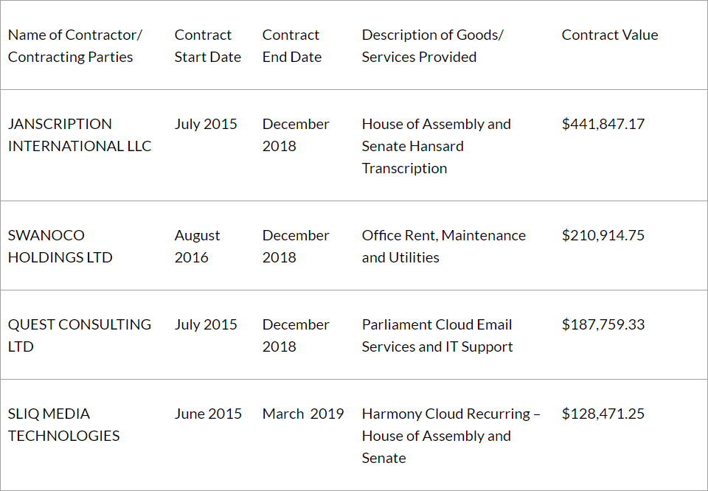Image resolution: width=708 pixels, height=491 pixels.
Task: Select the August 2016 start date
Action: [x=197, y=246]
